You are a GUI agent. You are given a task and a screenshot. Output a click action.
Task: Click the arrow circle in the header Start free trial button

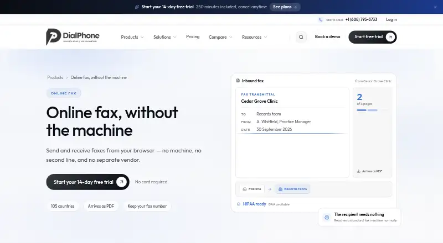coord(390,37)
